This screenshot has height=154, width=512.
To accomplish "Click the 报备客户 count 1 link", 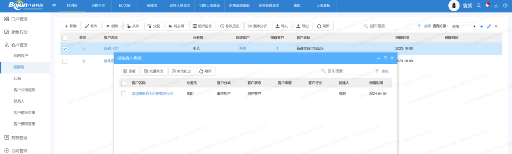I will [277, 49].
